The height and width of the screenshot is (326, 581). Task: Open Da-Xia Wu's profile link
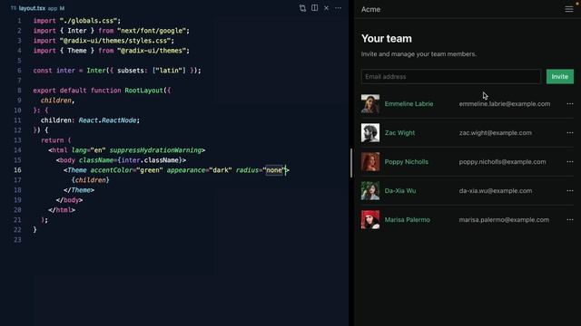point(400,191)
